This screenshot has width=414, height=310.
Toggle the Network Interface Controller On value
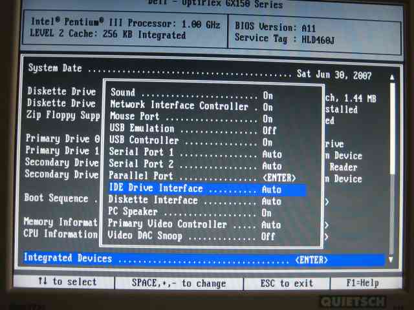pos(268,107)
